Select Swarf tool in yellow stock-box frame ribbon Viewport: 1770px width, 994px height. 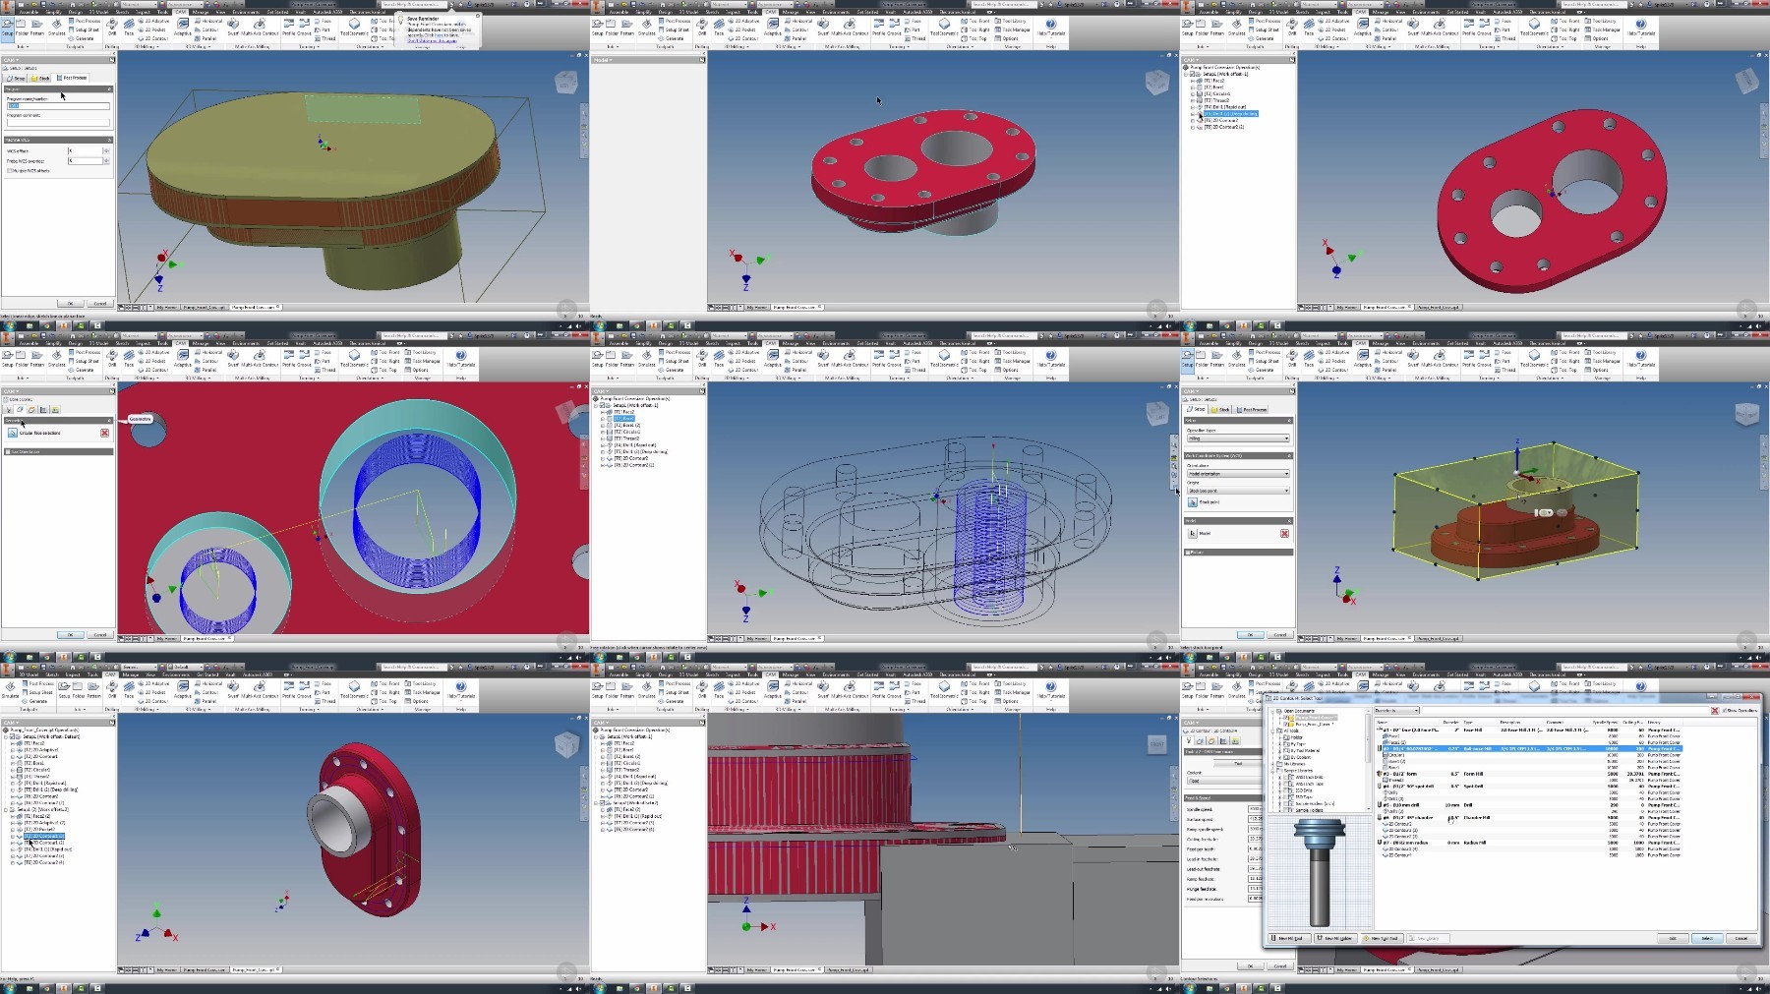[x=1413, y=358]
